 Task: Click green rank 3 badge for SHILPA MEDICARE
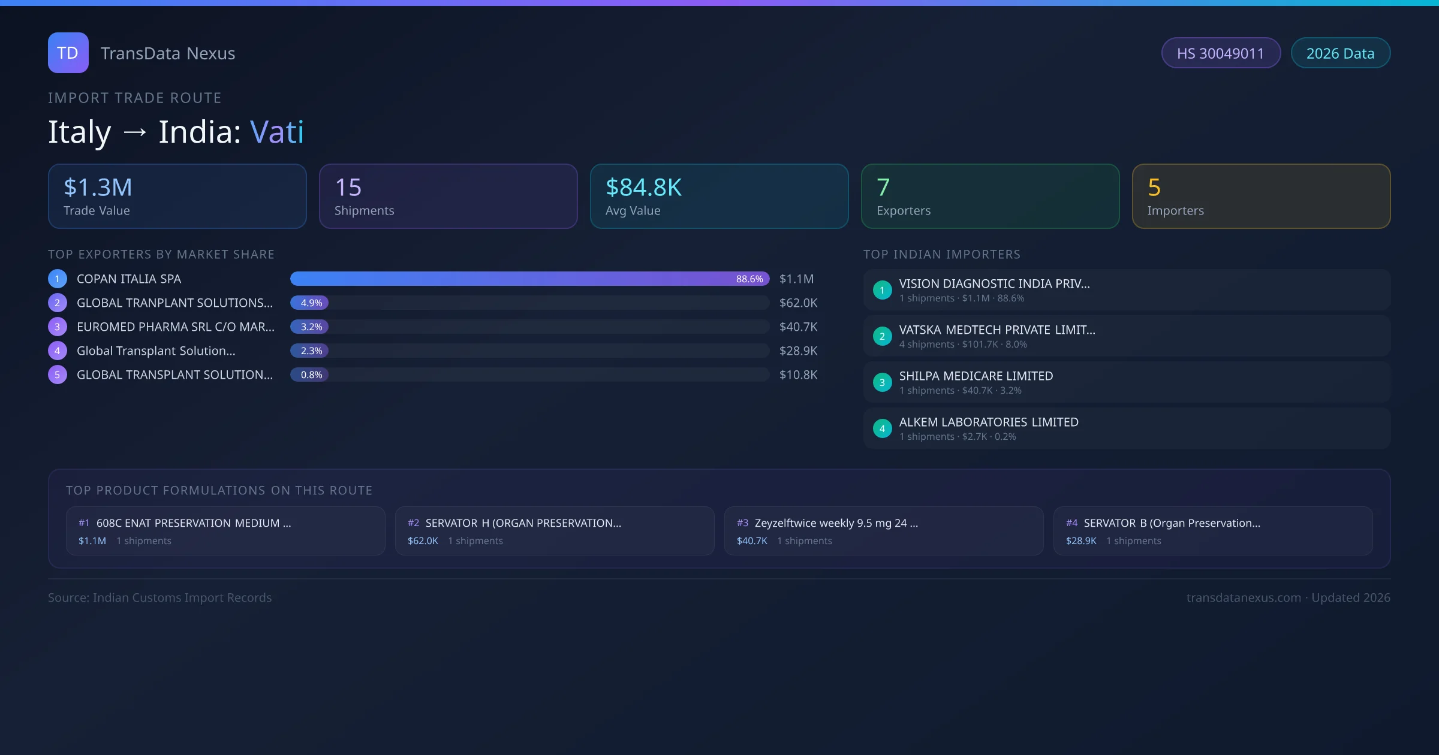[882, 382]
